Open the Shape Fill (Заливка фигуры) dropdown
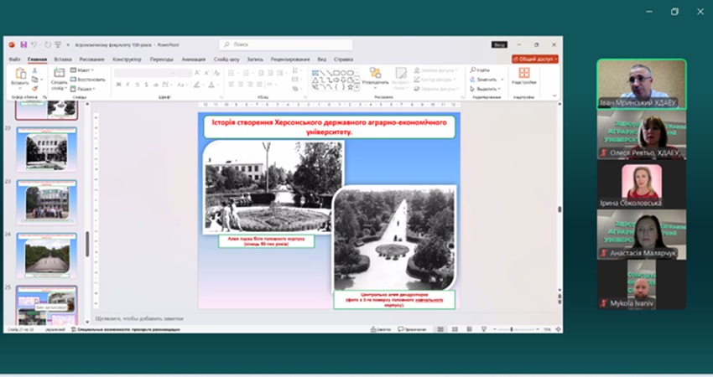Image resolution: width=713 pixels, height=377 pixels. (x=435, y=70)
